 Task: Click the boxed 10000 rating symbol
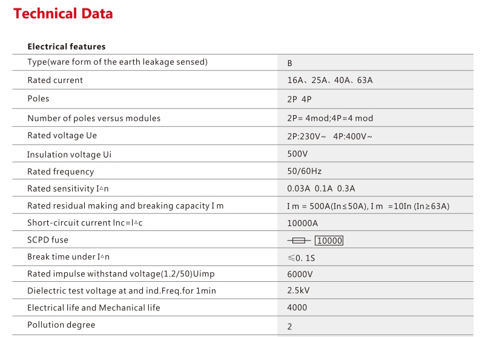(329, 241)
